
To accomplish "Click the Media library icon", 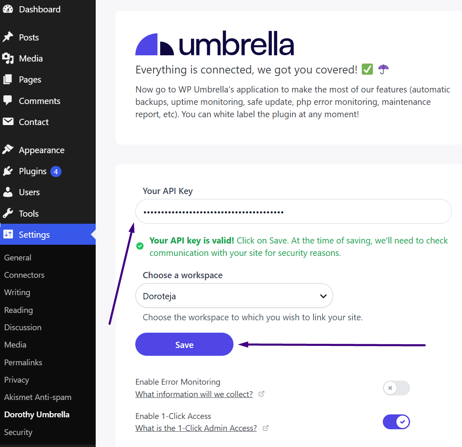I will click(x=8, y=58).
